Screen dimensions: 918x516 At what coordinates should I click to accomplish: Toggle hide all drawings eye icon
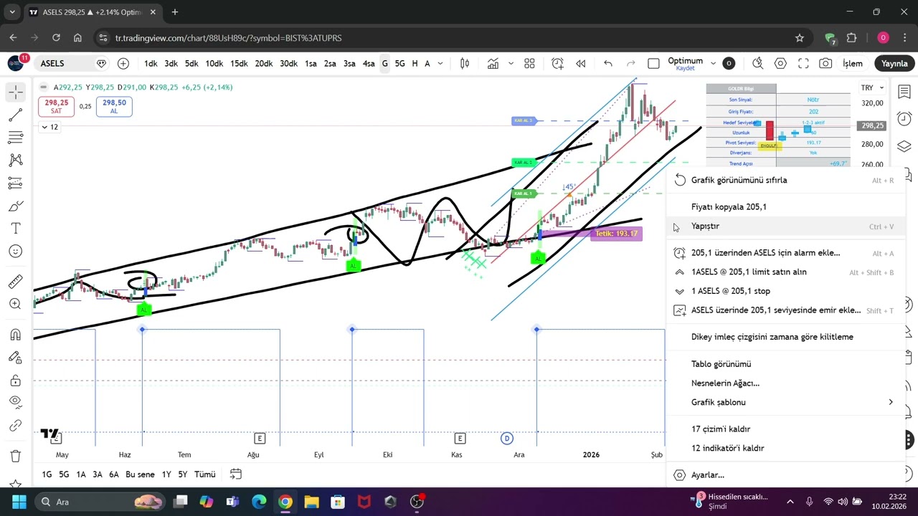16,403
